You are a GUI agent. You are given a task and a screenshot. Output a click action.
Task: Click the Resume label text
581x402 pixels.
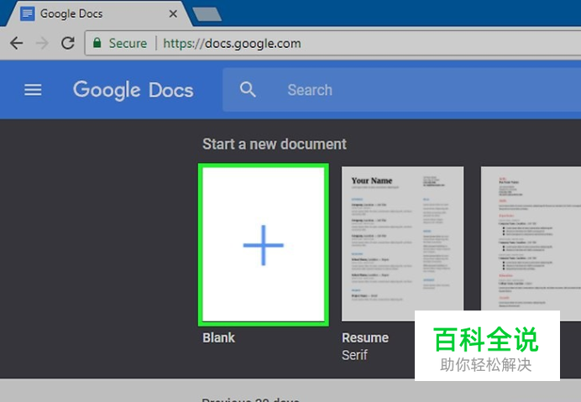(x=365, y=337)
